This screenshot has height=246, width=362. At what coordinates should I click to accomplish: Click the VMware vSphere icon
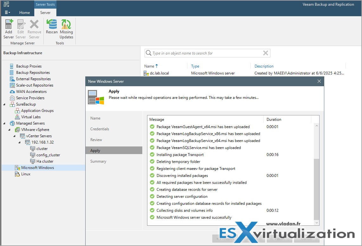17,130
